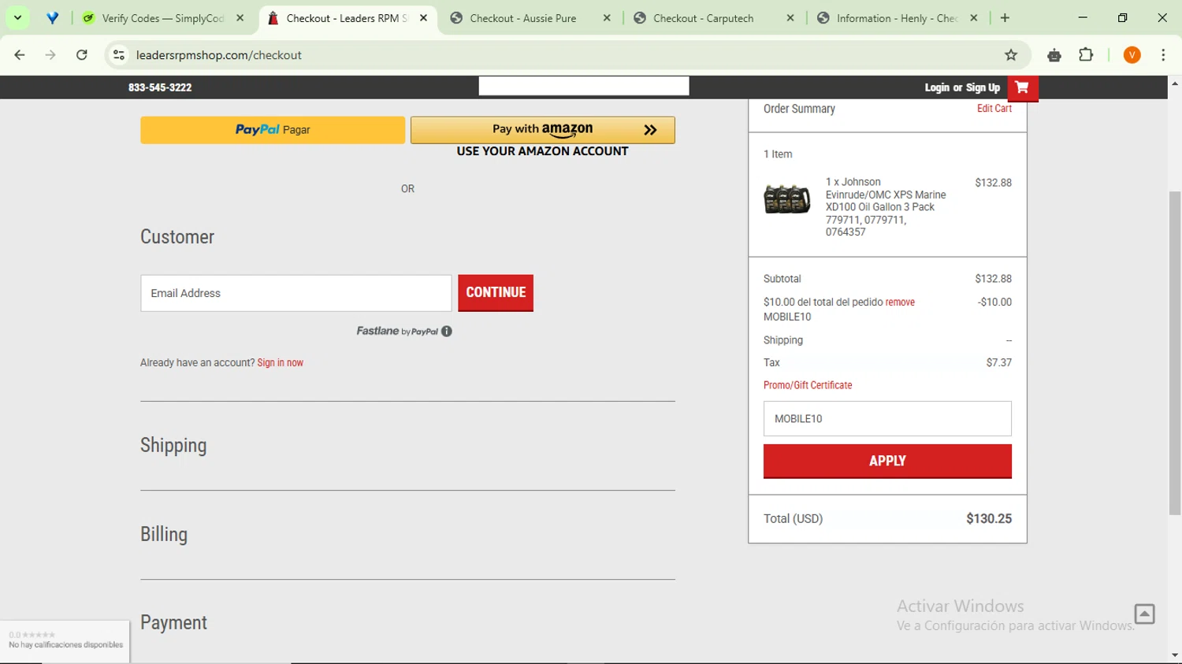
Task: Reload the checkout page
Action: click(82, 55)
